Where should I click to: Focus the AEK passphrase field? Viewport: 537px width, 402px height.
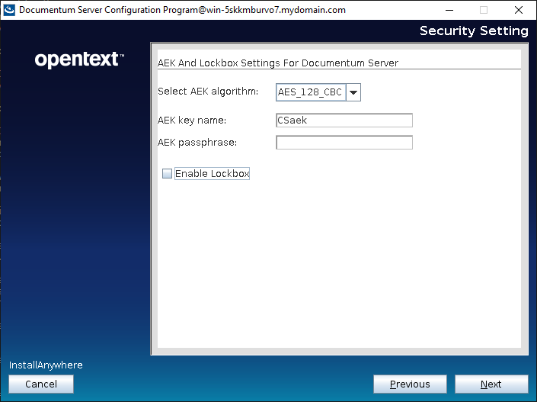(x=344, y=143)
